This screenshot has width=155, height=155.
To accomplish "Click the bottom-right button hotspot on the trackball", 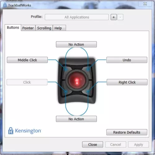I will pyautogui.click(x=88, y=91).
